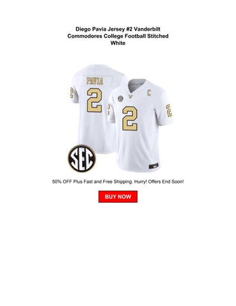
Task: Click the PAVIA nameplate on back jersey
Action: 95,81
